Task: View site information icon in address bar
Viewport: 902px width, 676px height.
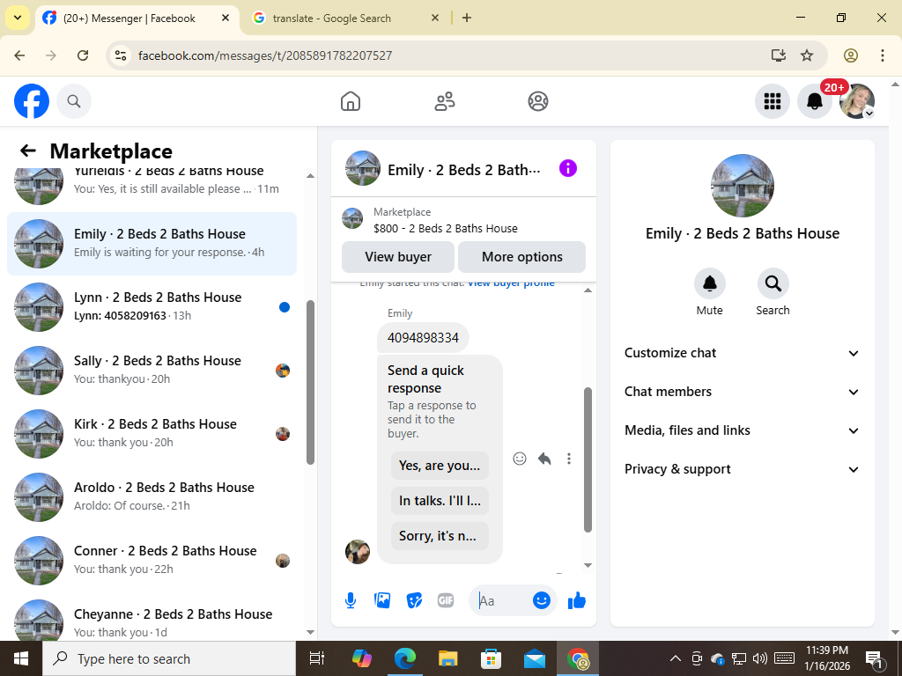Action: (120, 55)
